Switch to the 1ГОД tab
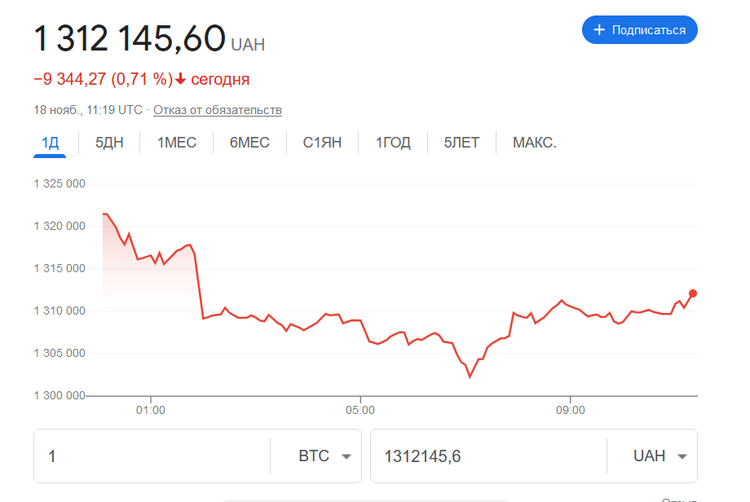750x502 pixels. pyautogui.click(x=393, y=143)
